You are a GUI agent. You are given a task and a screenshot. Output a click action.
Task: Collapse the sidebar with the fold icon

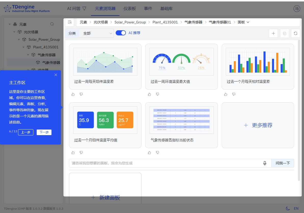pyautogui.click(x=70, y=22)
